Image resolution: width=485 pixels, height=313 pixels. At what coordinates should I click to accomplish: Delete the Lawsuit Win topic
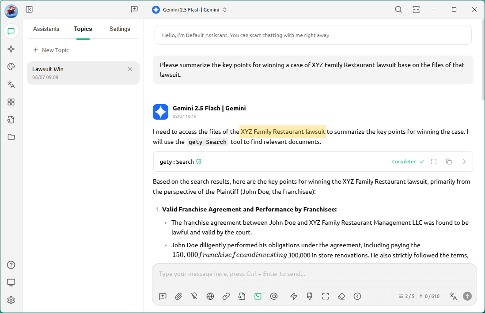130,69
